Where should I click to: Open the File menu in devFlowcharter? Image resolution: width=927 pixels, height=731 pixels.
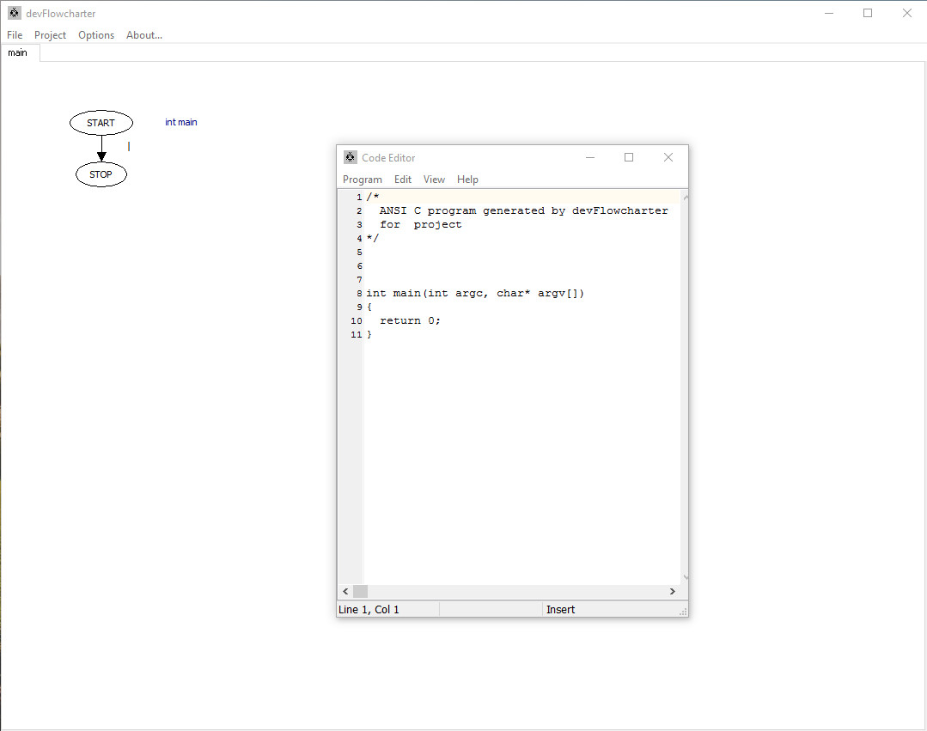click(15, 35)
